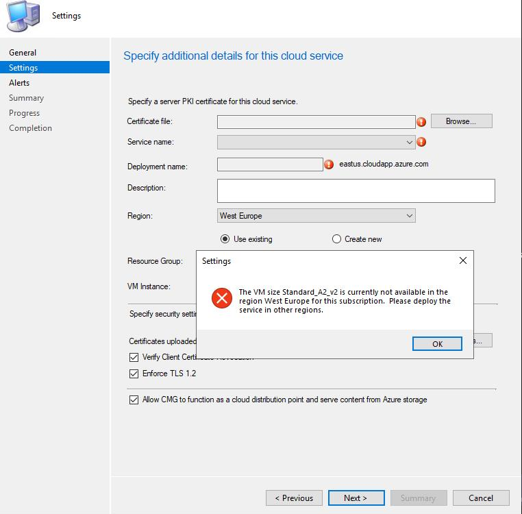This screenshot has height=514, width=522.
Task: Click the VM Instance label
Action: tap(149, 286)
